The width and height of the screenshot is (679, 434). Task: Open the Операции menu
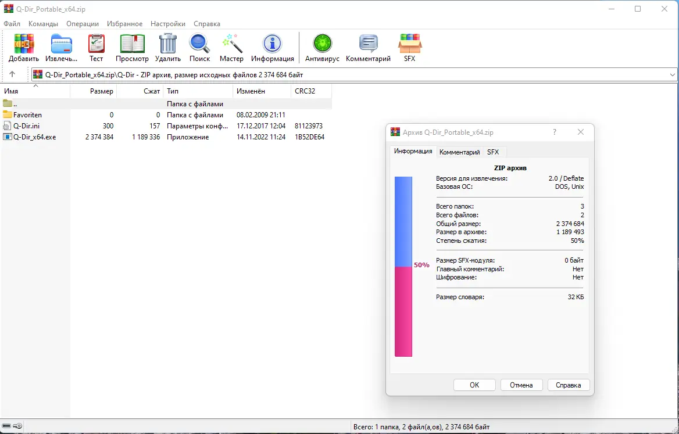tap(83, 24)
